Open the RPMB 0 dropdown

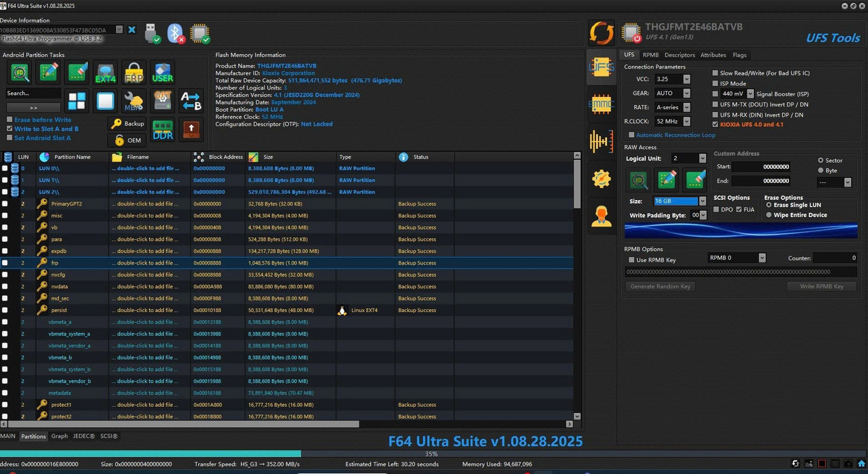pos(762,258)
